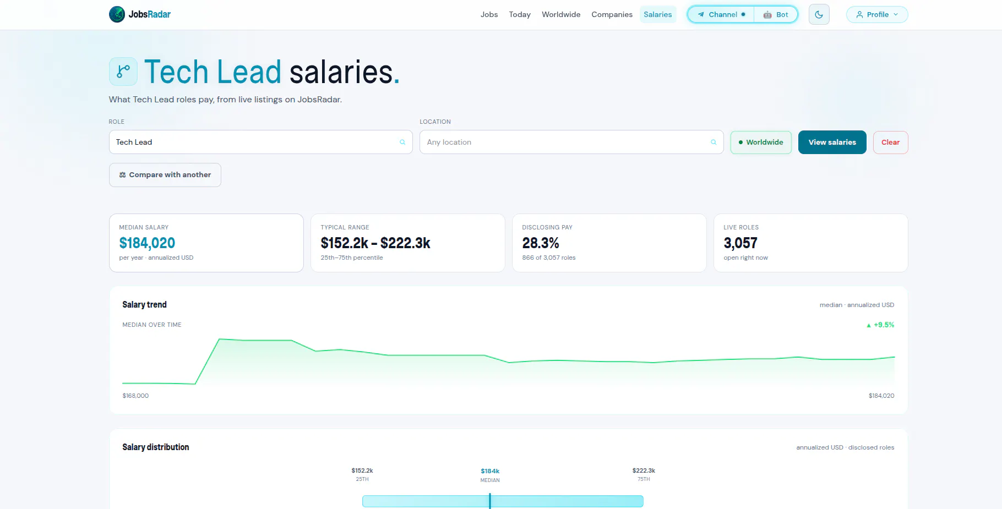The height and width of the screenshot is (509, 1002).
Task: Open the Companies nav item
Action: click(x=612, y=15)
